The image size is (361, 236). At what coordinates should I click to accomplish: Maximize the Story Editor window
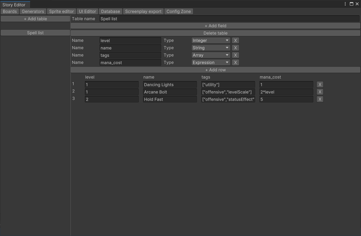(x=352, y=4)
